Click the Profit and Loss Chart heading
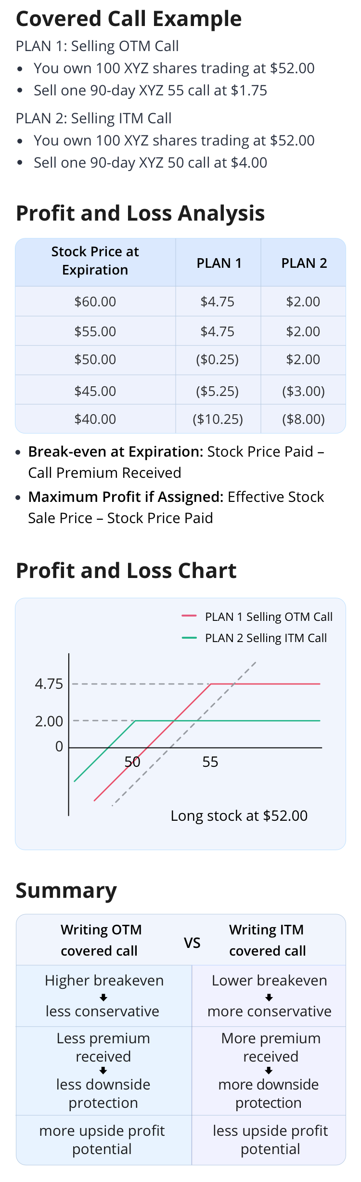This screenshot has height=1182, width=361. pos(126,571)
